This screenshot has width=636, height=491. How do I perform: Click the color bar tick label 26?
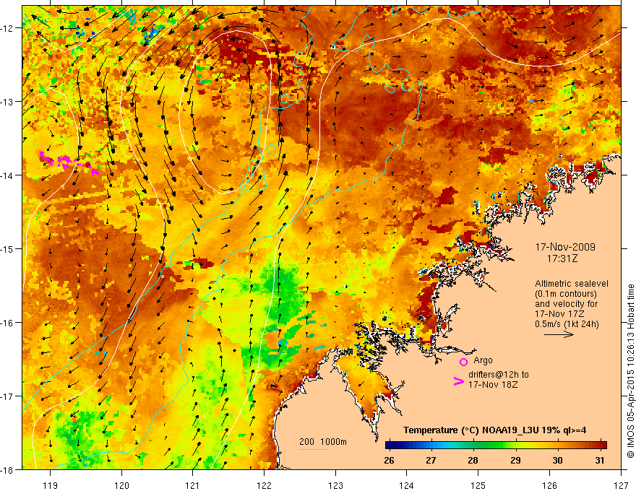(x=389, y=461)
